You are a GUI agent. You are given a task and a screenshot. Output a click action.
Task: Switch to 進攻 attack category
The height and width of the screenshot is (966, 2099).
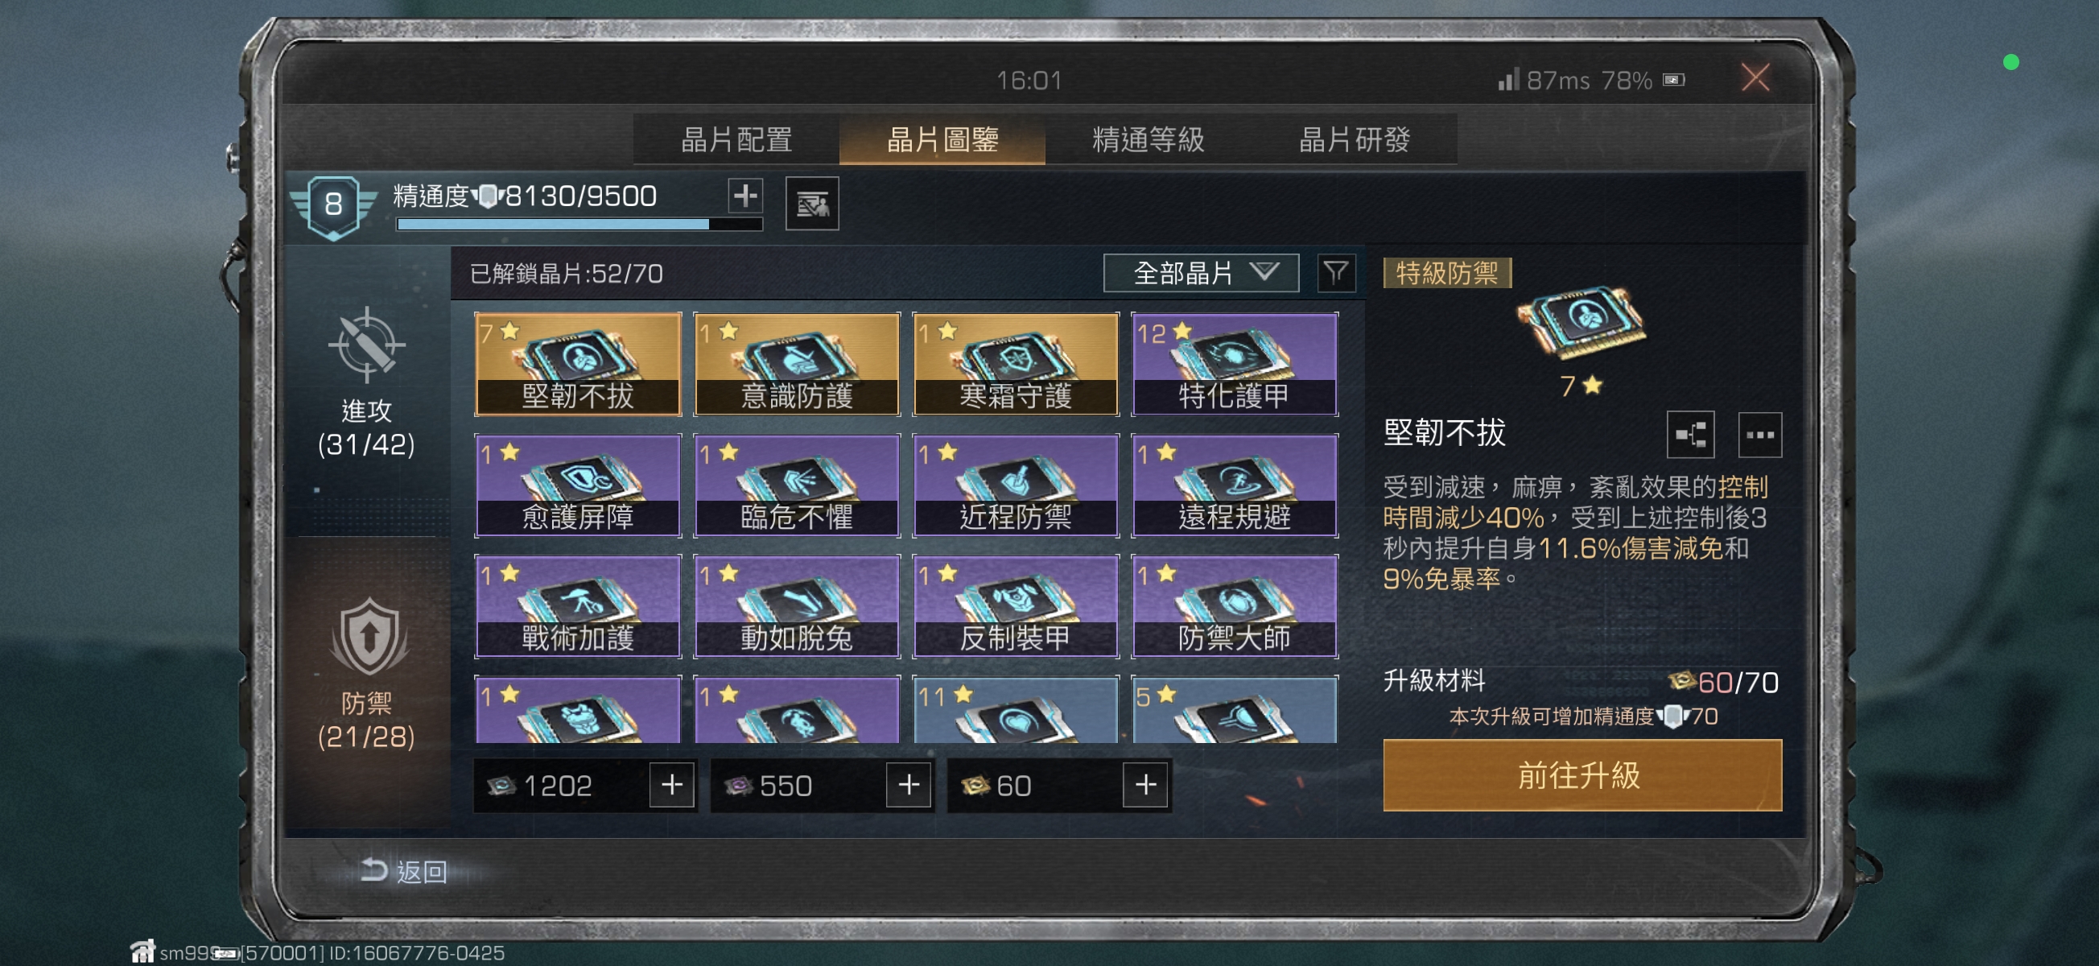(x=367, y=383)
